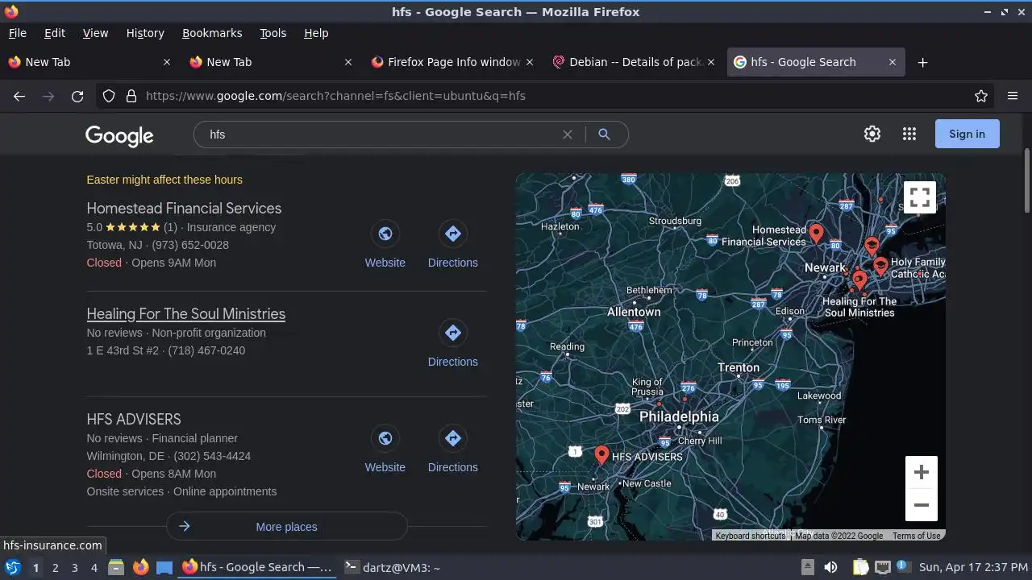The height and width of the screenshot is (580, 1032).
Task: Focus the dartz@VM3 terminal in taskbar
Action: tap(392, 567)
